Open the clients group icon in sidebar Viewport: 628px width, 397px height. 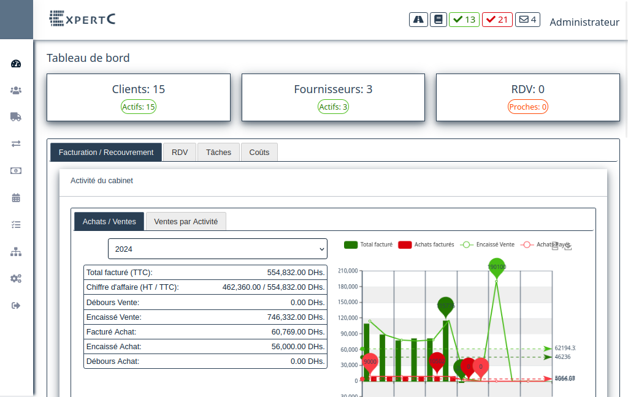[16, 91]
